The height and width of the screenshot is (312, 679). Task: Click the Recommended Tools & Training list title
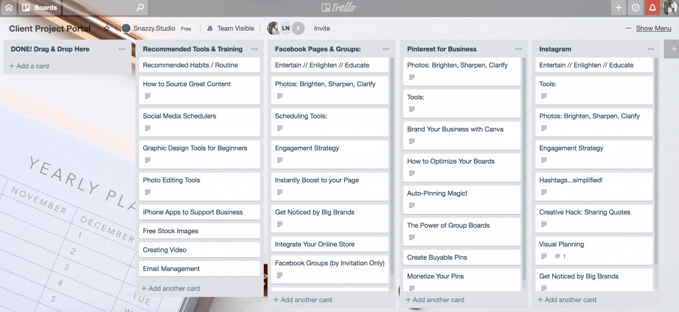pos(193,49)
